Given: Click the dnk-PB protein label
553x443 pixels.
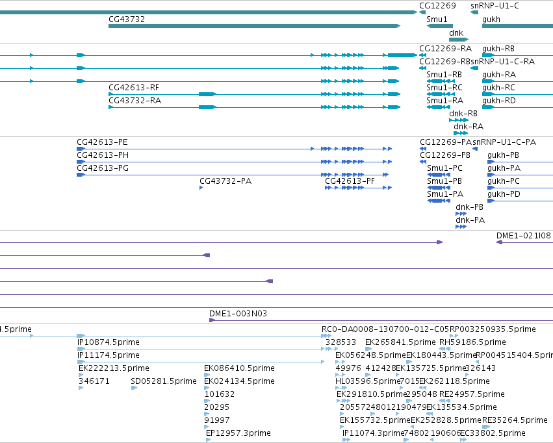Looking at the screenshot, I should (x=469, y=207).
